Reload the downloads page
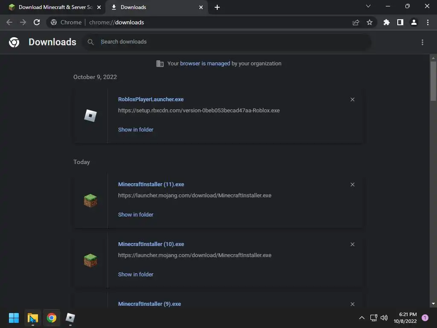 (37, 22)
